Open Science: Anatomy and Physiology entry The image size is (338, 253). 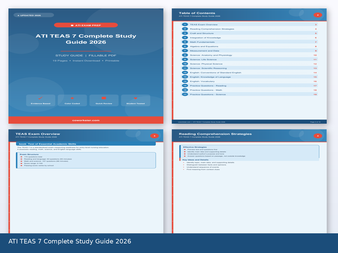[x=211, y=55]
